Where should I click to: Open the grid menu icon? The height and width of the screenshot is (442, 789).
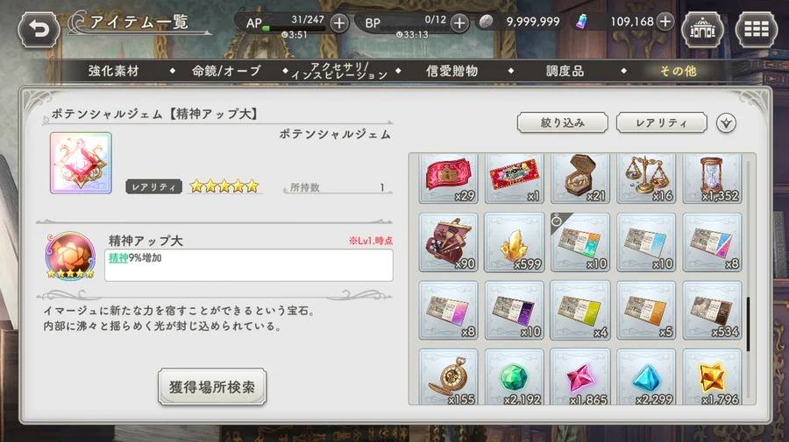pyautogui.click(x=757, y=29)
